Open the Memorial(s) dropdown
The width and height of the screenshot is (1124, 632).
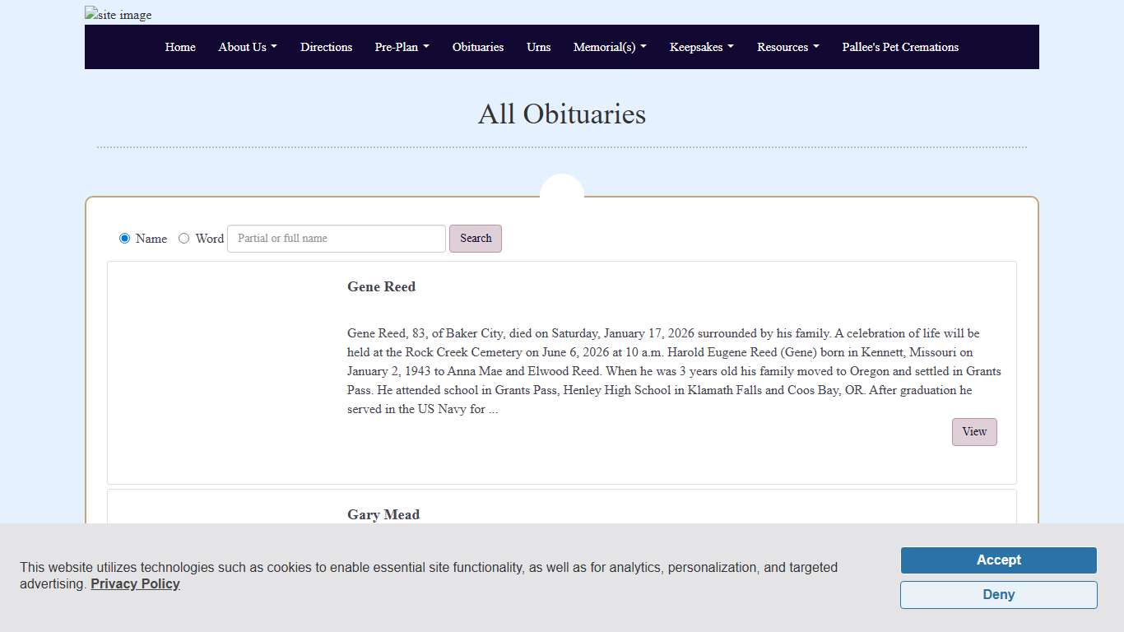[610, 47]
